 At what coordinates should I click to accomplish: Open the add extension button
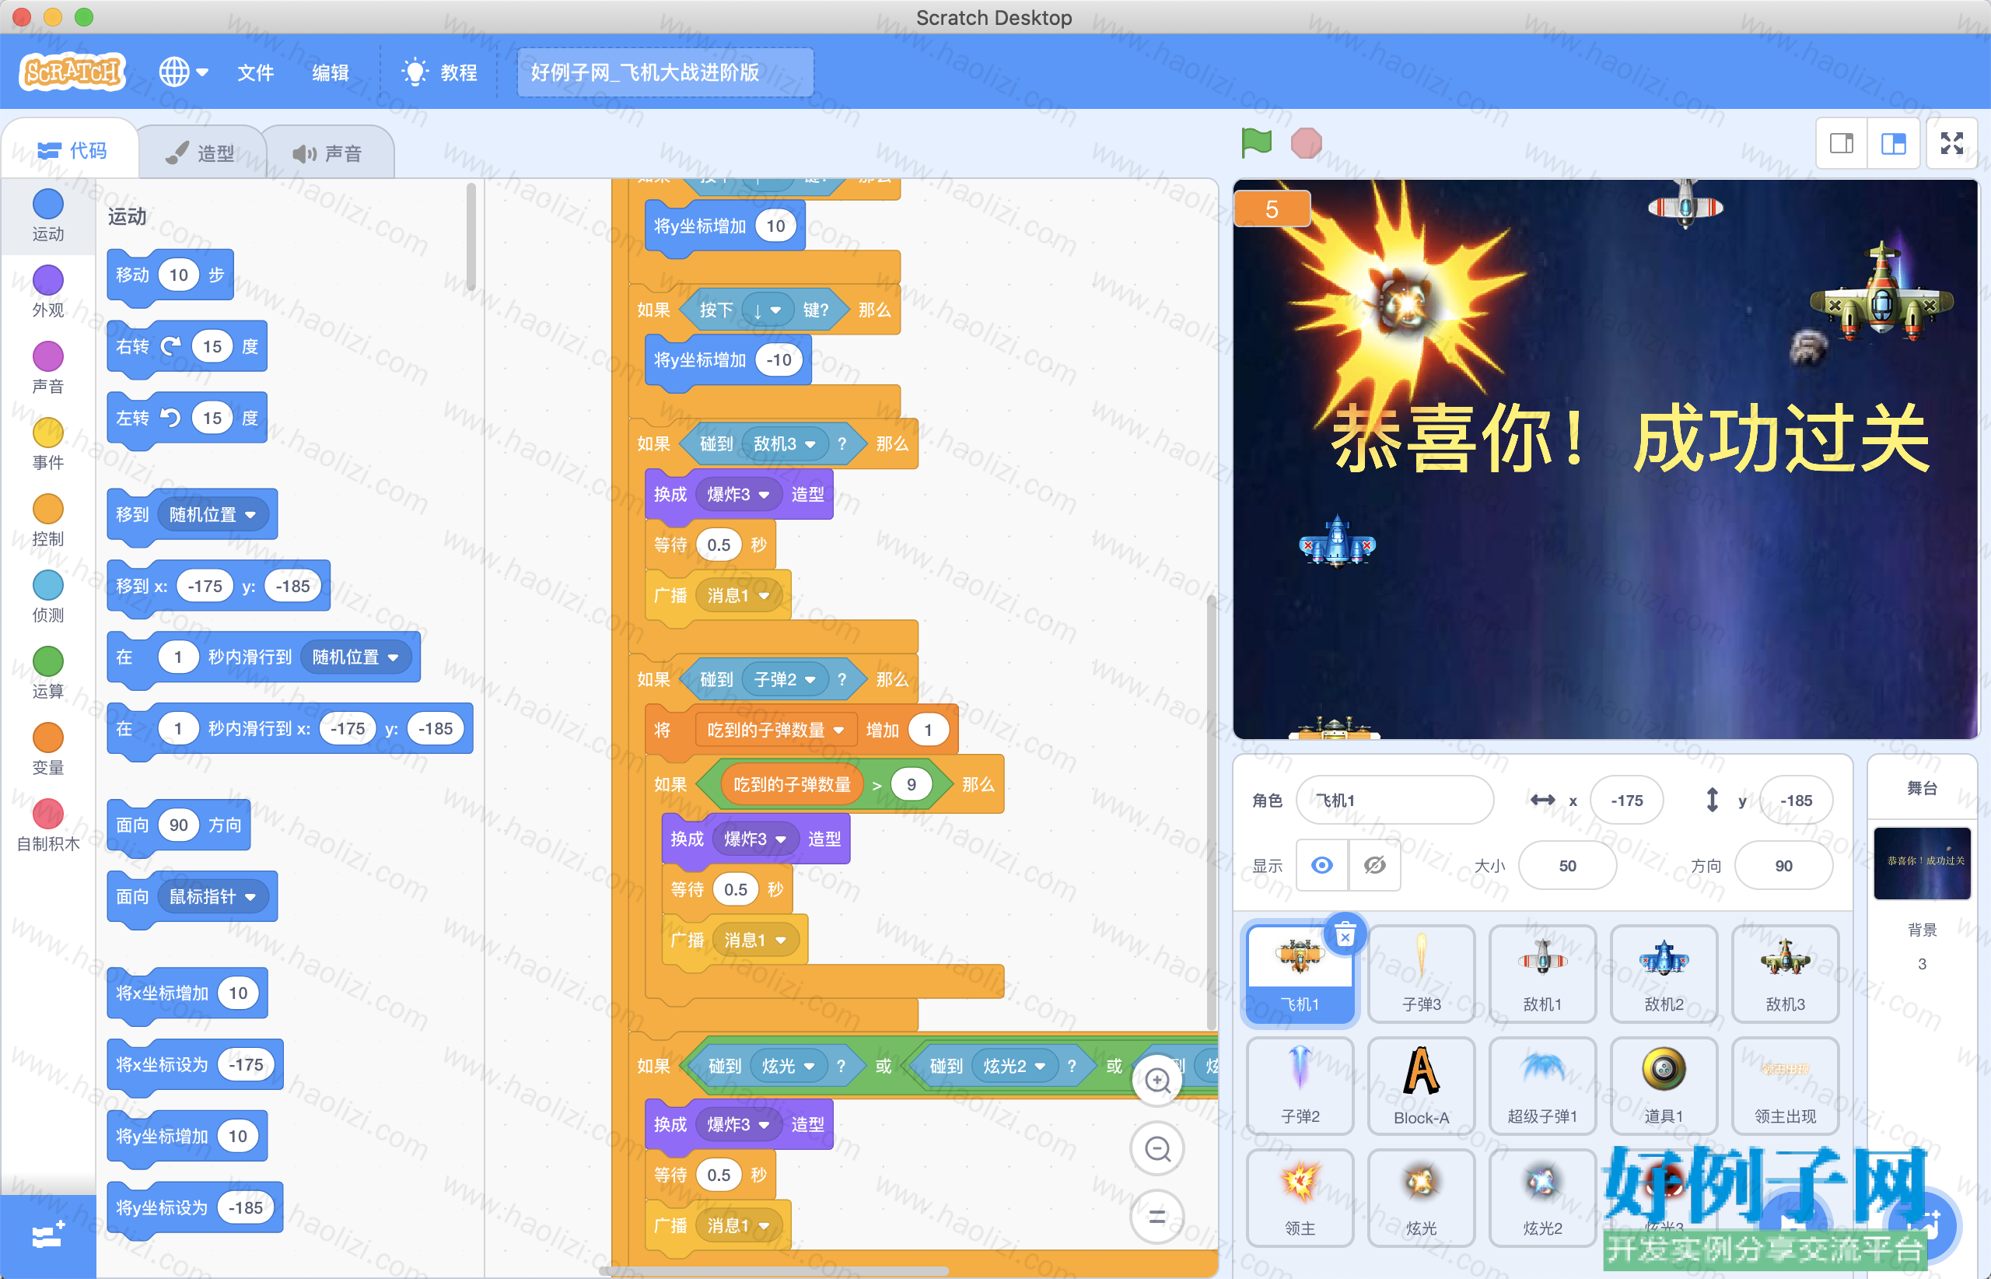48,1235
